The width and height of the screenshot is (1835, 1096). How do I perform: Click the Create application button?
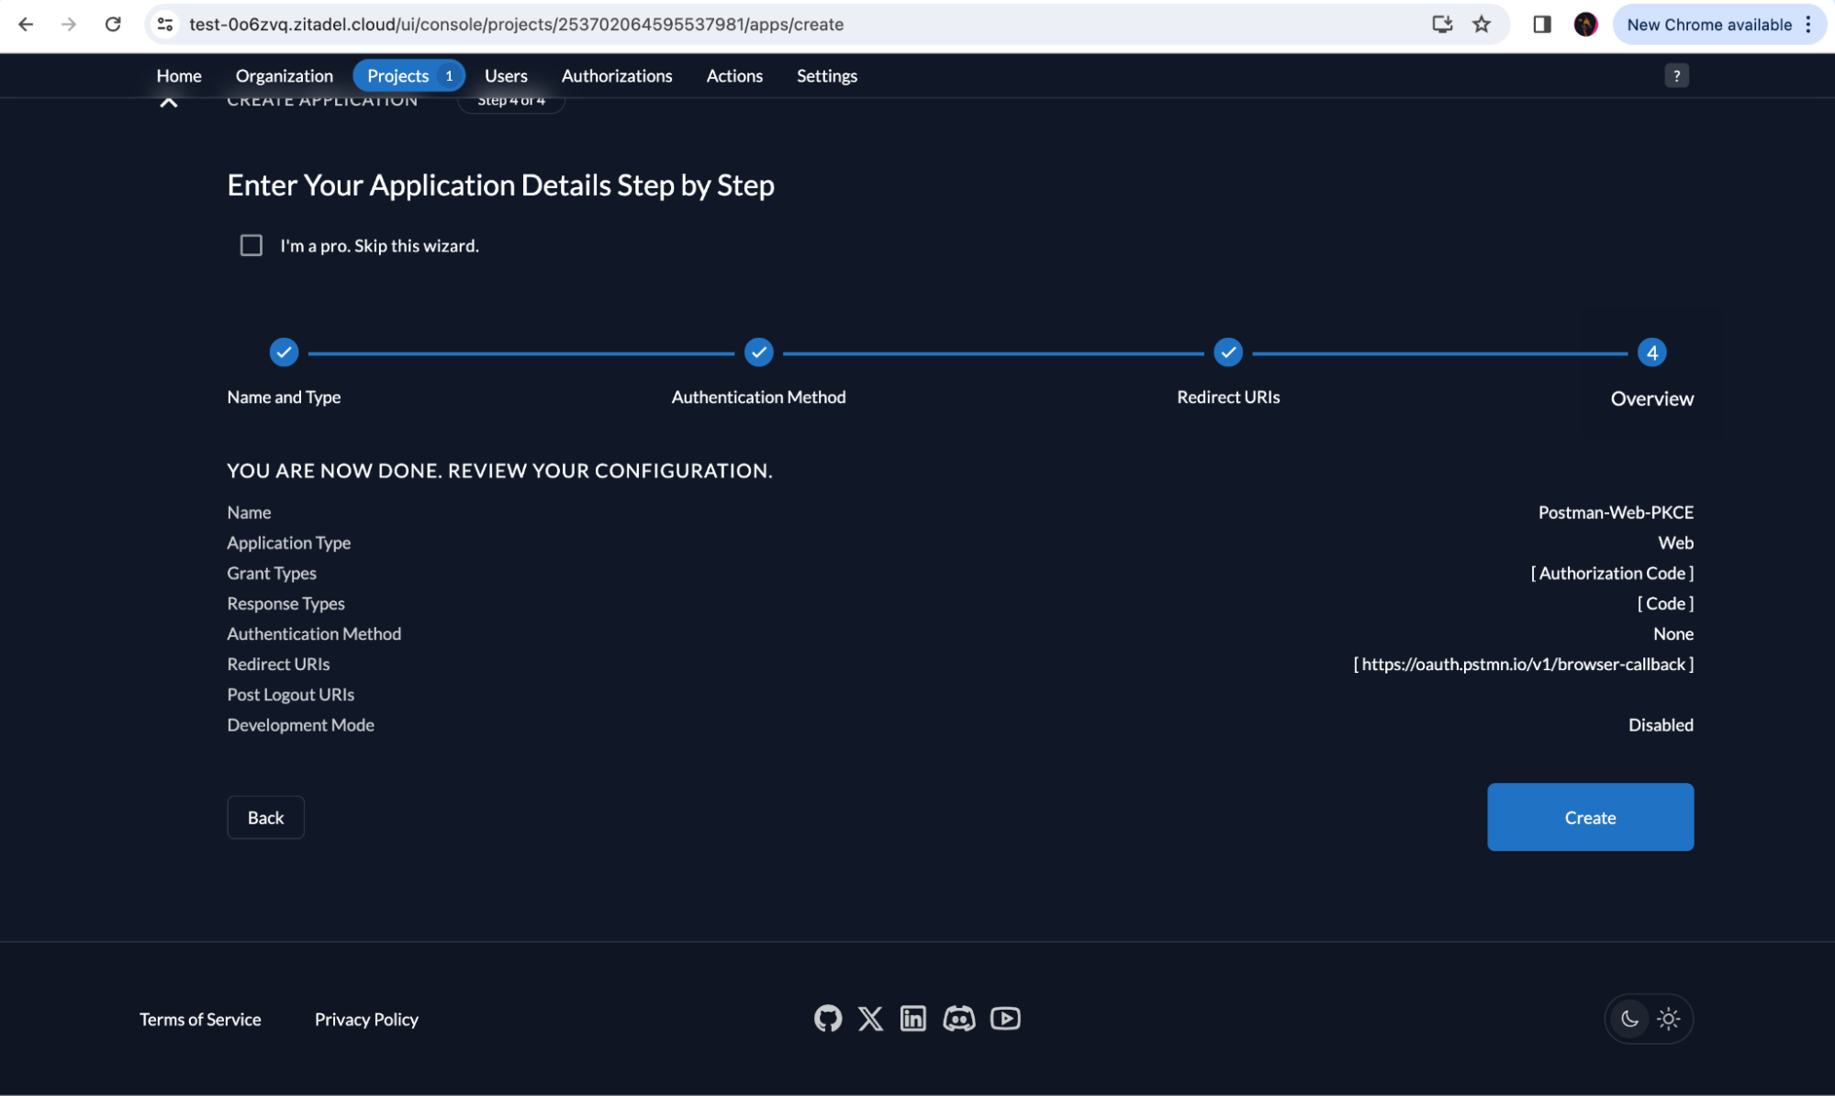click(x=1590, y=817)
